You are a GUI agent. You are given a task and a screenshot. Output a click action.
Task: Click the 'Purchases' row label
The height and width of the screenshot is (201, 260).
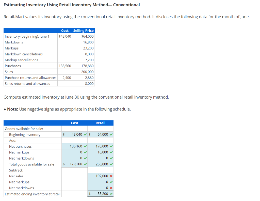13,66
